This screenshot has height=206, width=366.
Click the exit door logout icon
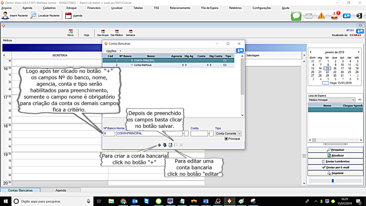359,16
